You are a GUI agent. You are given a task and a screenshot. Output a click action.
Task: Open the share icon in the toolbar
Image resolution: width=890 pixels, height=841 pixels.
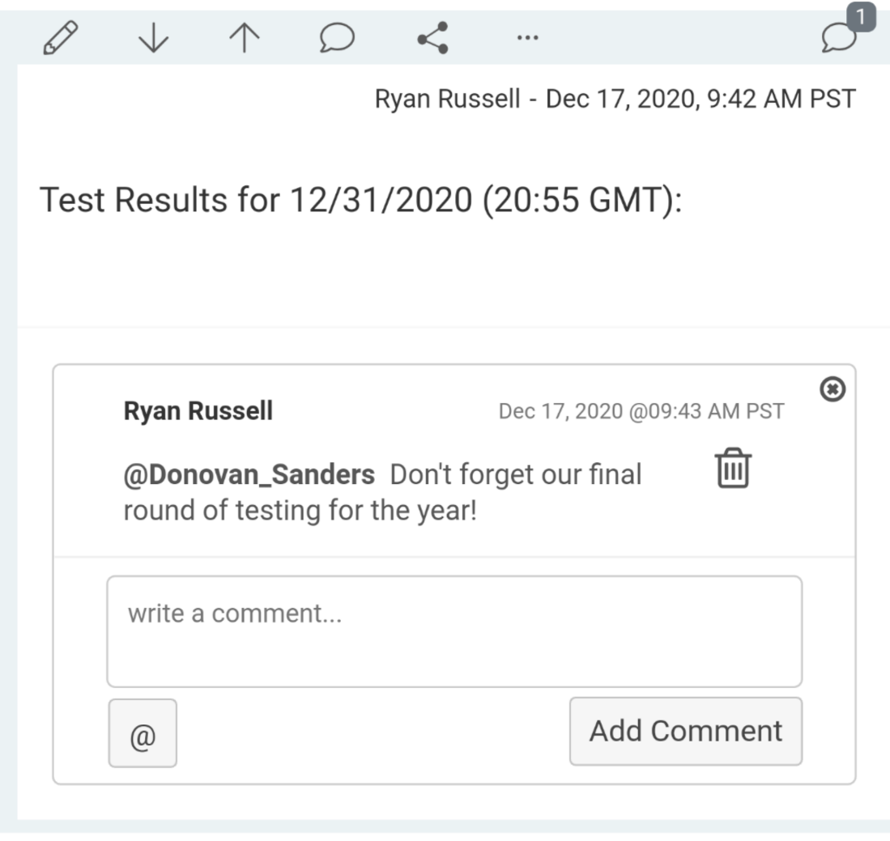[x=433, y=37]
